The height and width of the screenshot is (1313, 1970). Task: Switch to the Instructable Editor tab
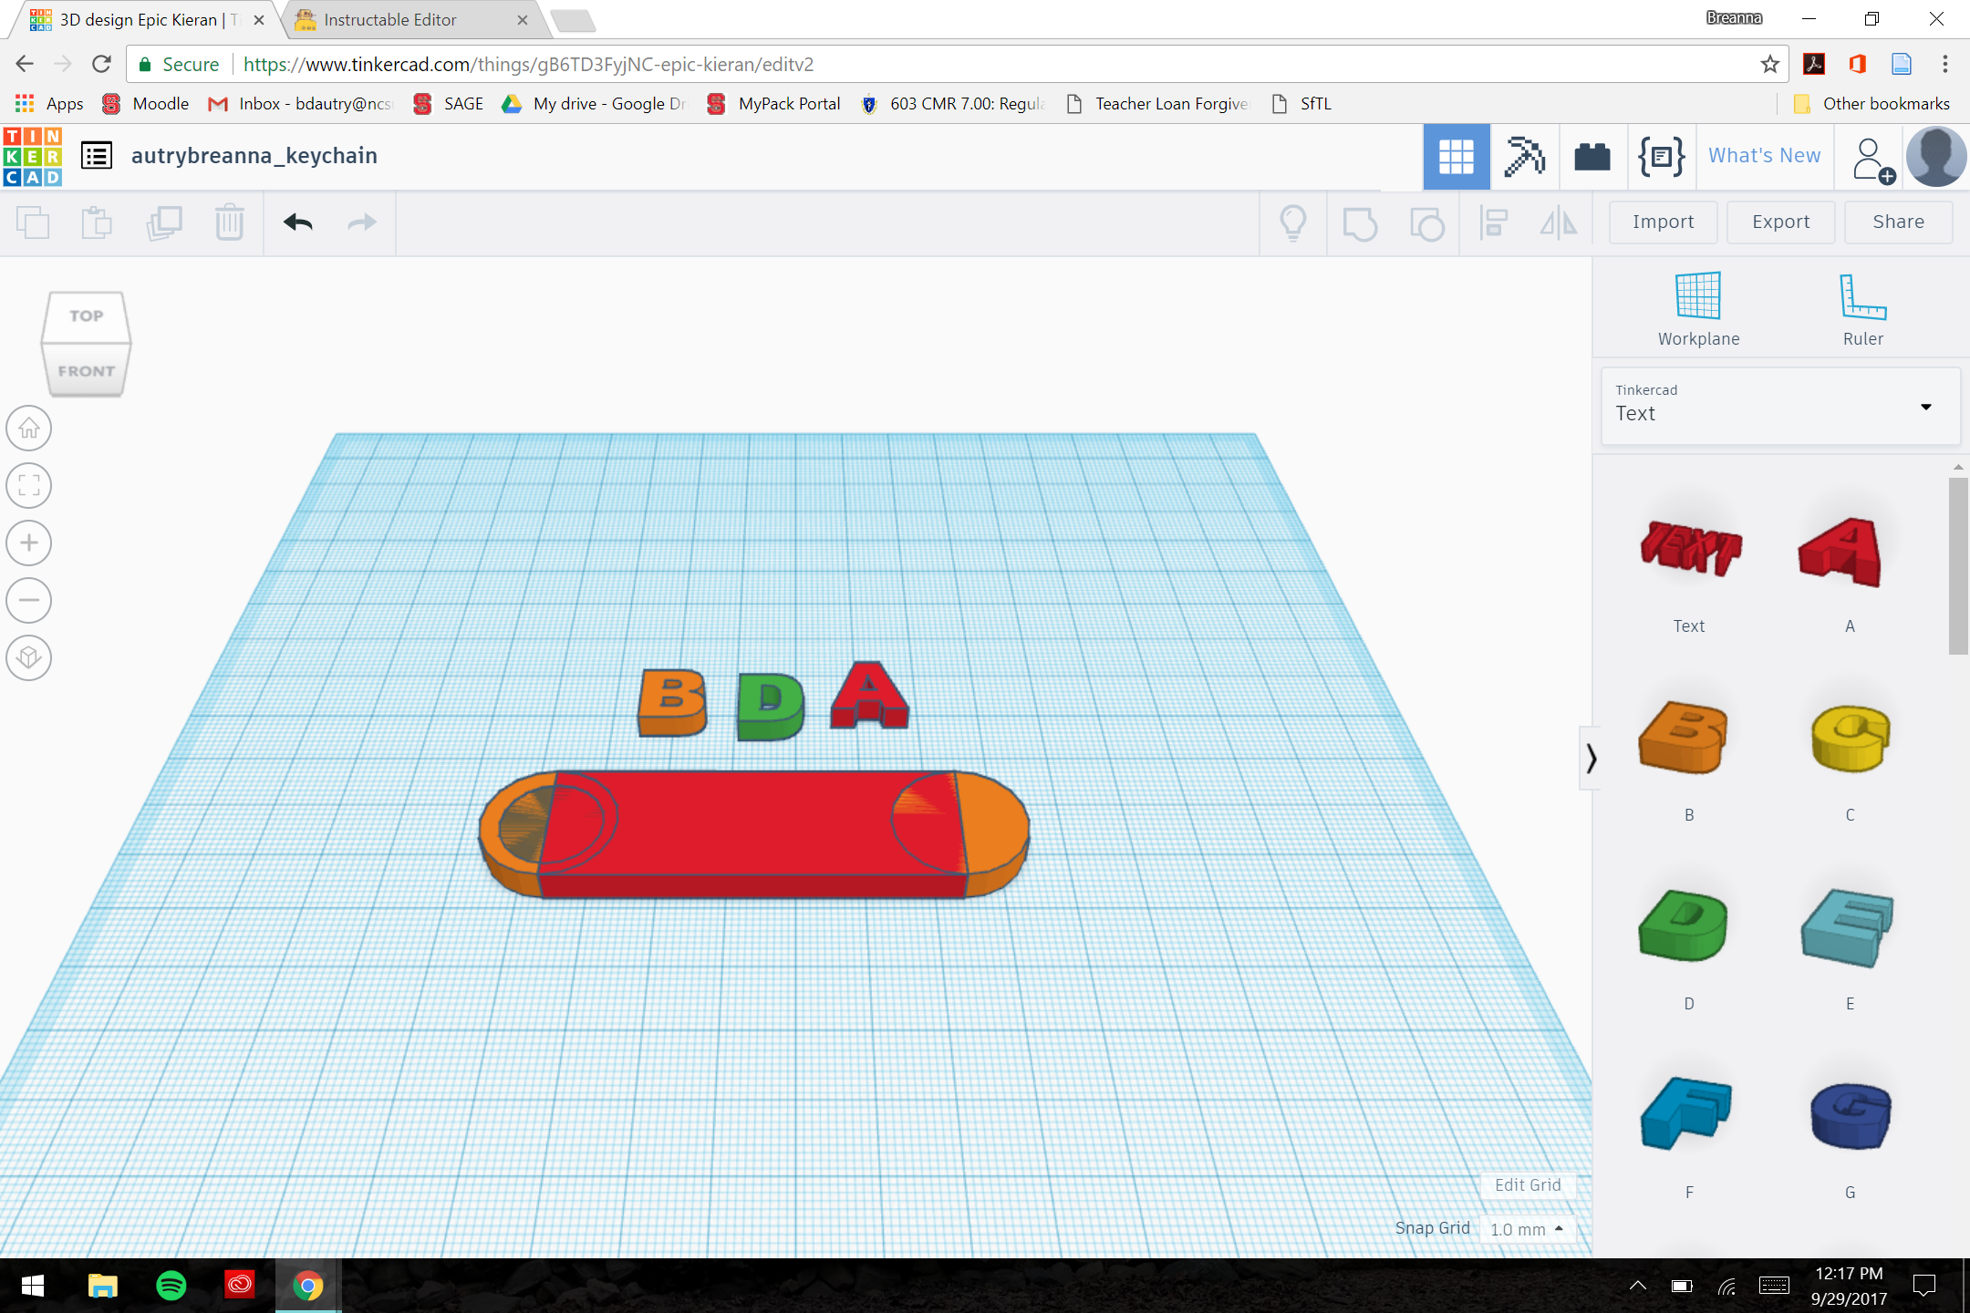392,19
